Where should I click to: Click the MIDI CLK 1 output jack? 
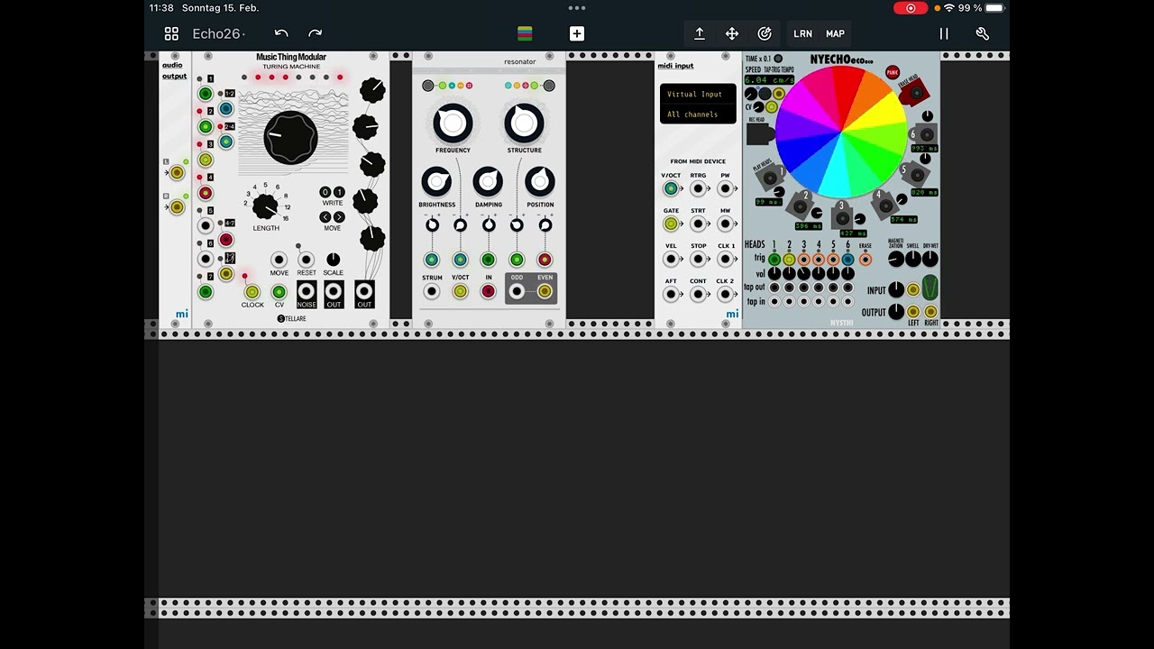coord(725,259)
